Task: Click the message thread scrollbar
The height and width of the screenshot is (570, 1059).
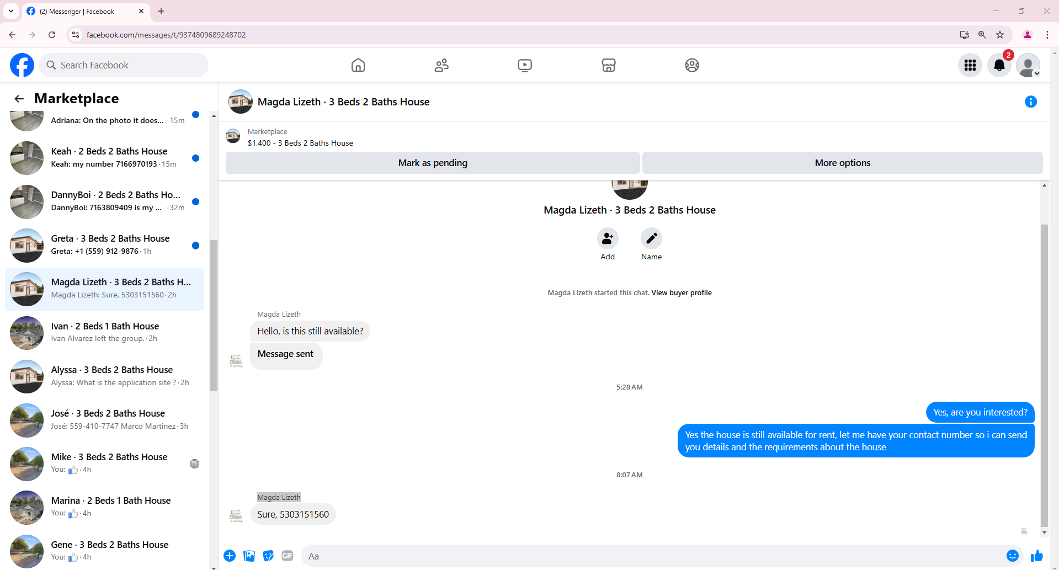Action: (1044, 375)
